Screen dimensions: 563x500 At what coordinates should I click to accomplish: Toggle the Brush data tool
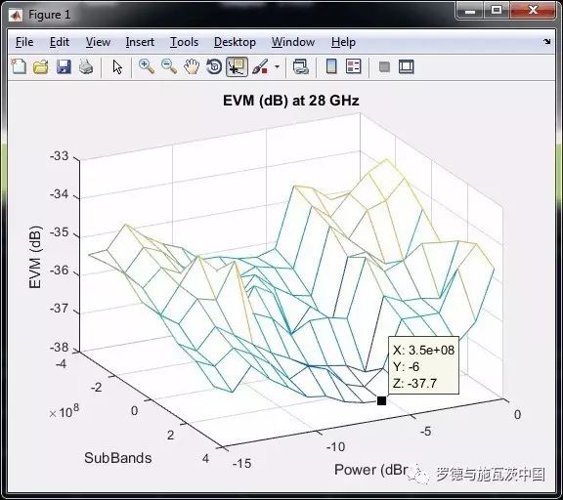click(x=261, y=66)
